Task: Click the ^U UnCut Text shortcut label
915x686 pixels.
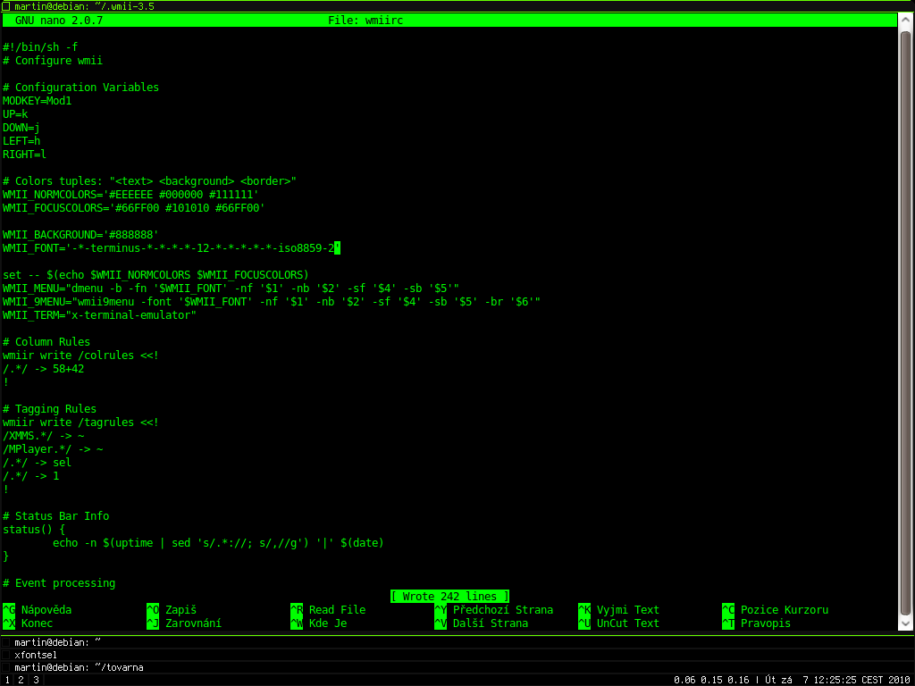Action: click(618, 623)
